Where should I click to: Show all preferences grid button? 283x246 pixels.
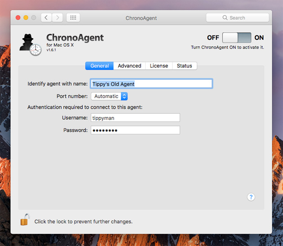tap(73, 17)
